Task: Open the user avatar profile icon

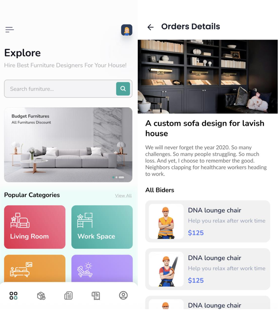Action: coord(126,30)
